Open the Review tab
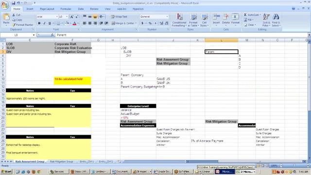311x175 pixels. pyautogui.click(x=94, y=9)
